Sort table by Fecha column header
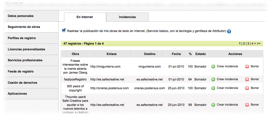 pyautogui.click(x=176, y=54)
